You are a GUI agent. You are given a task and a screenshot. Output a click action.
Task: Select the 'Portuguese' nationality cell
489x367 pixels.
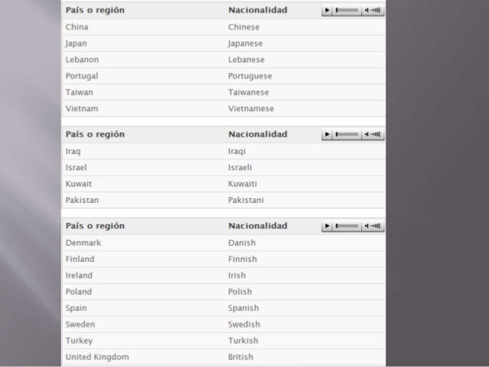[x=250, y=77]
